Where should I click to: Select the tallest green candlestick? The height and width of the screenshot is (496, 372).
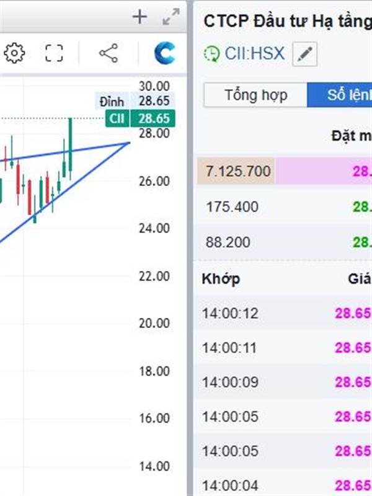70,149
